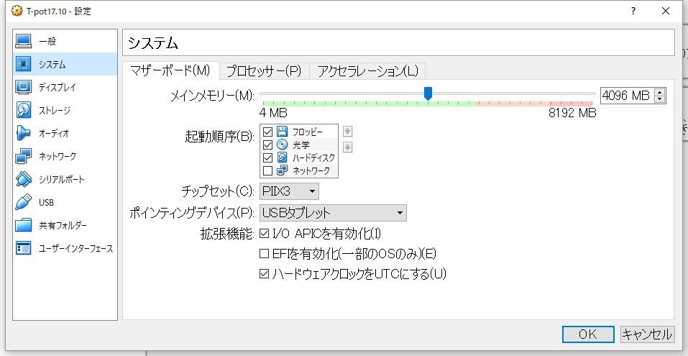Click the 4096 MB memory input field
688x356 pixels.
click(627, 96)
